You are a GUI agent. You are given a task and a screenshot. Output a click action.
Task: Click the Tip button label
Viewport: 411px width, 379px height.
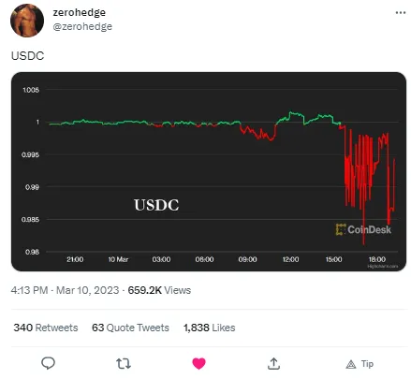point(367,364)
